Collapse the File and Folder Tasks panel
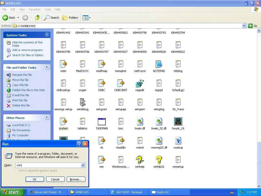The width and height of the screenshot is (261, 196). (x=47, y=67)
